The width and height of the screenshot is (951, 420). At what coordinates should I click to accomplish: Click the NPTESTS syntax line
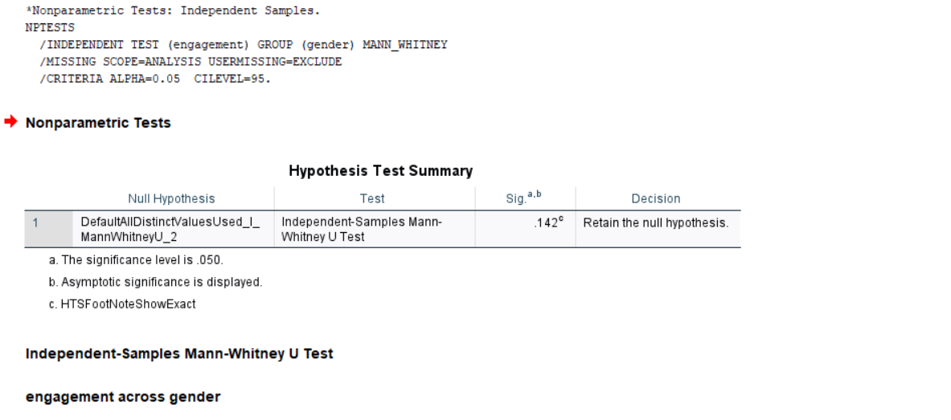[x=50, y=27]
